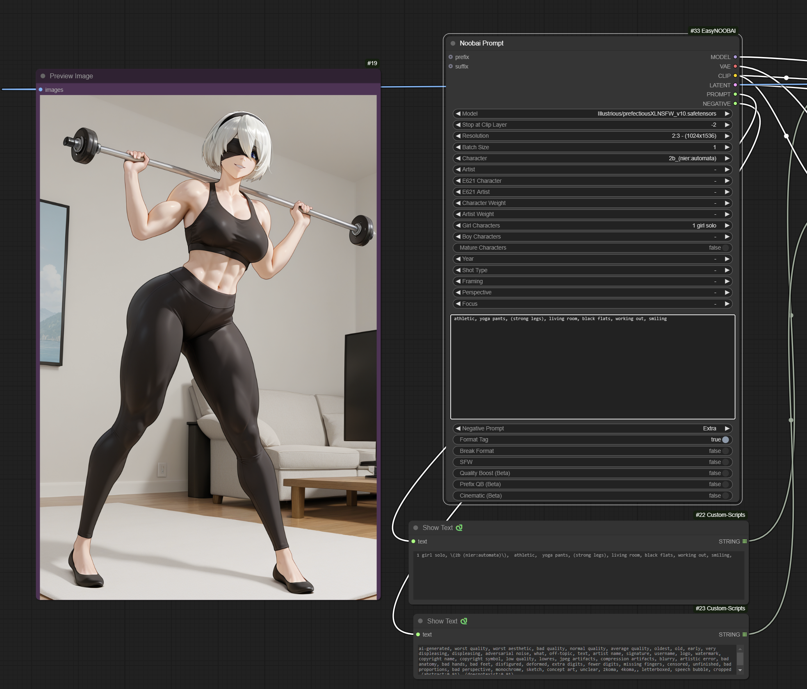Viewport: 807px width, 689px height.
Task: Enable the SFW toggle
Action: pyautogui.click(x=725, y=462)
